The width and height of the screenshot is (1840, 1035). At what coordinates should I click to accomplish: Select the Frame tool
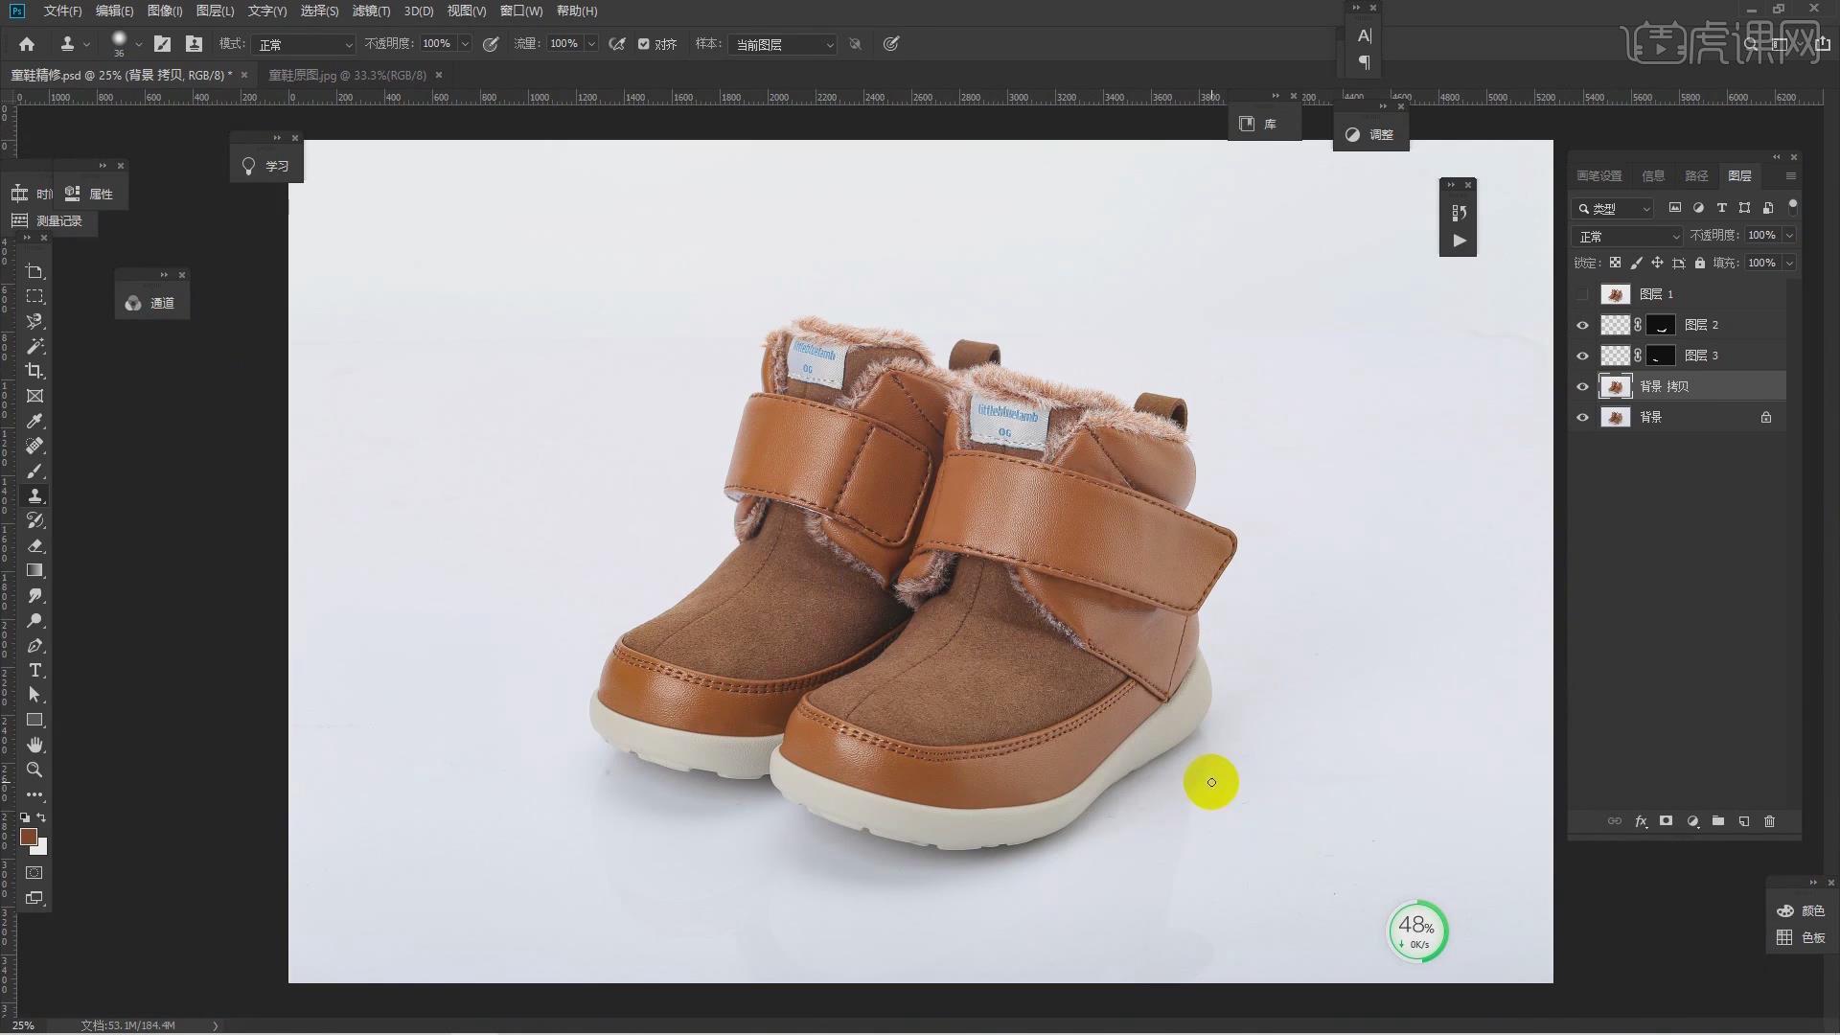click(x=35, y=397)
